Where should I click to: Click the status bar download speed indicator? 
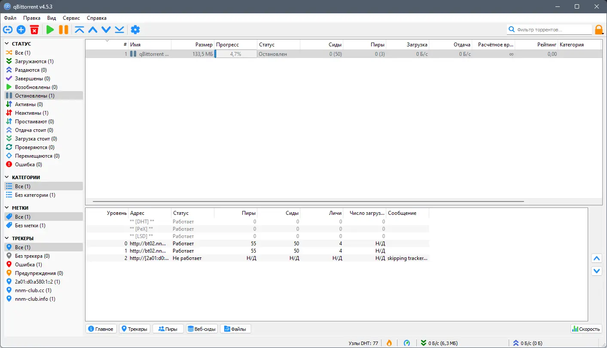tap(439, 343)
